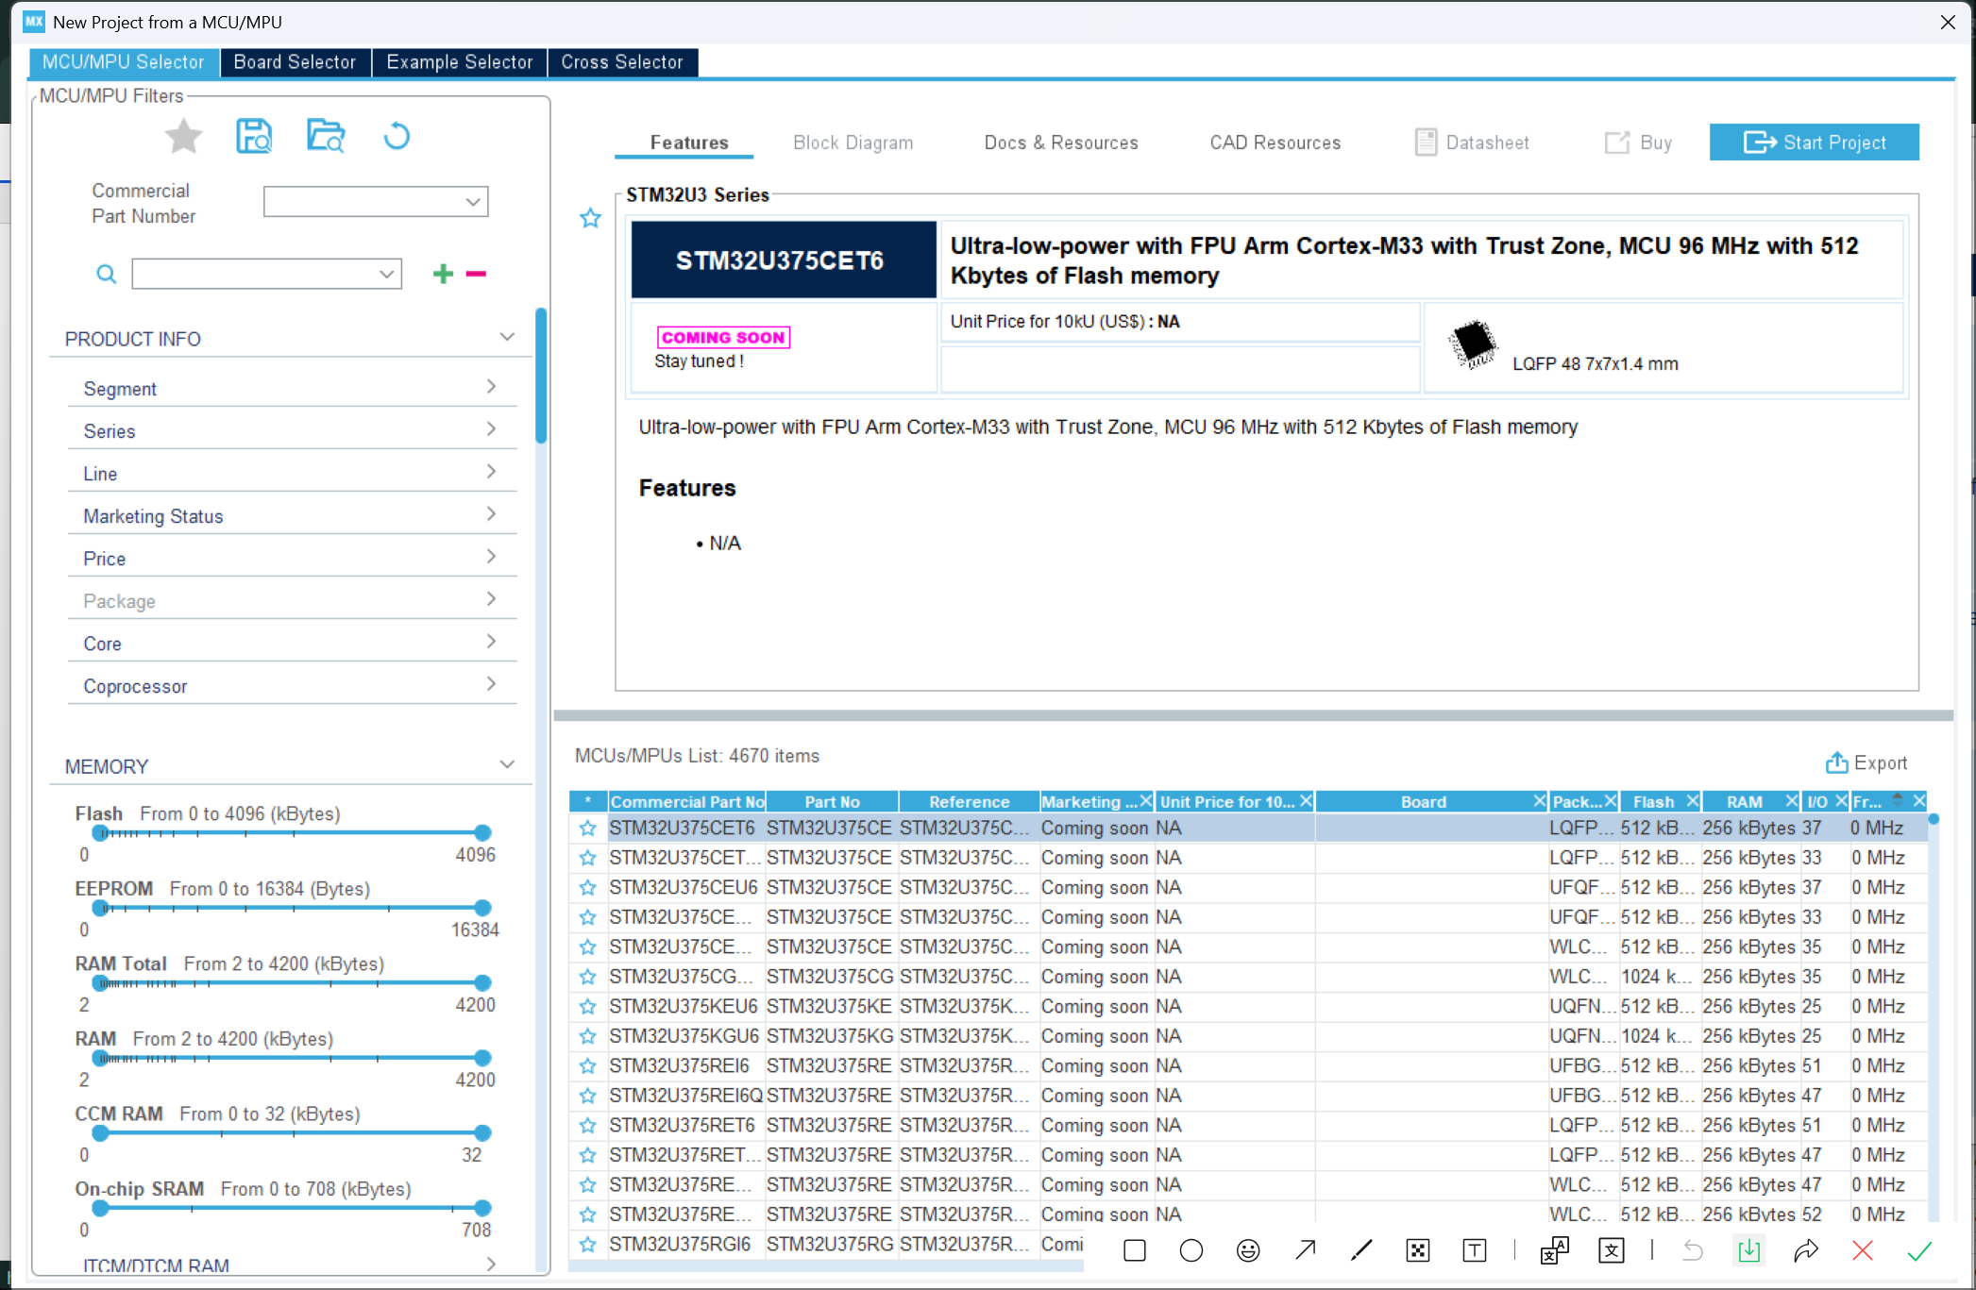Open the load saved search folder icon
Image resolution: width=1976 pixels, height=1290 pixels.
click(326, 137)
